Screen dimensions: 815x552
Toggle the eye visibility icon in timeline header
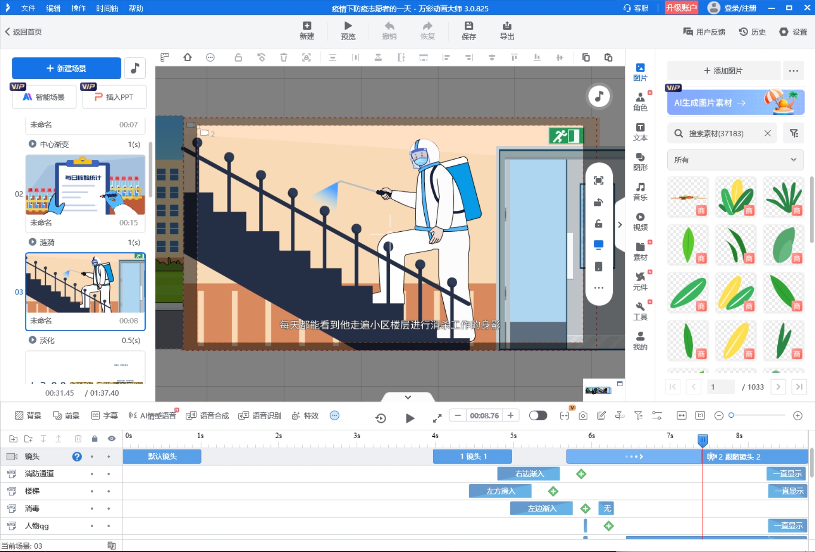pyautogui.click(x=111, y=439)
